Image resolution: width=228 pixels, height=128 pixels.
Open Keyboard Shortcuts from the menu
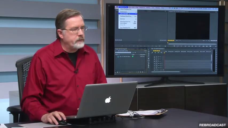click(x=128, y=16)
